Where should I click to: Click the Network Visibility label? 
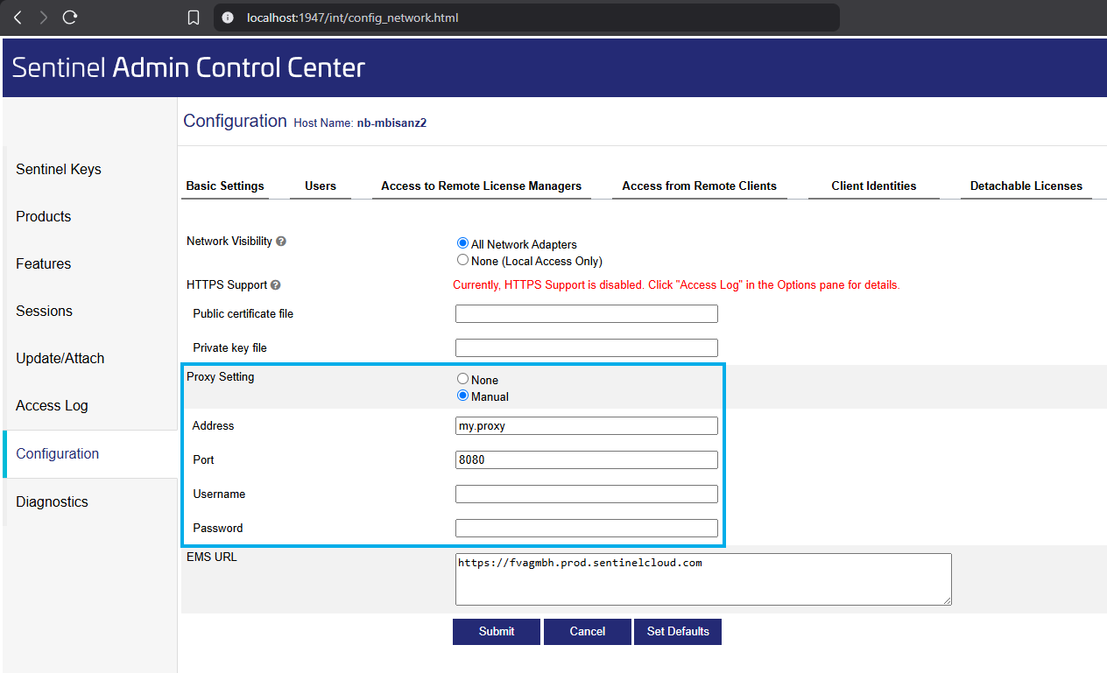click(x=229, y=241)
